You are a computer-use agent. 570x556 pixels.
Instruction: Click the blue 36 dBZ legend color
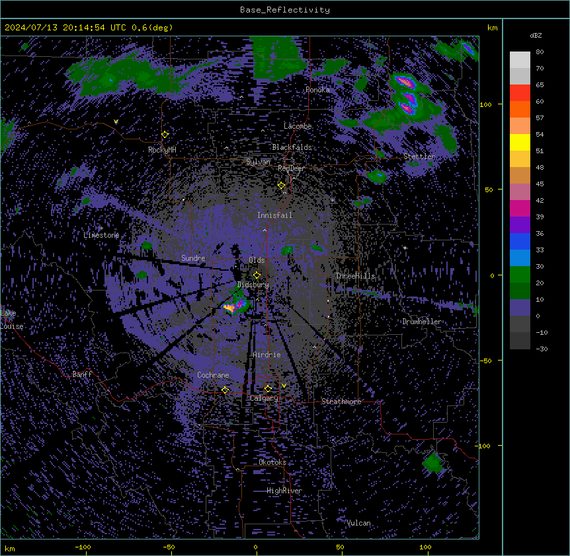coord(520,241)
